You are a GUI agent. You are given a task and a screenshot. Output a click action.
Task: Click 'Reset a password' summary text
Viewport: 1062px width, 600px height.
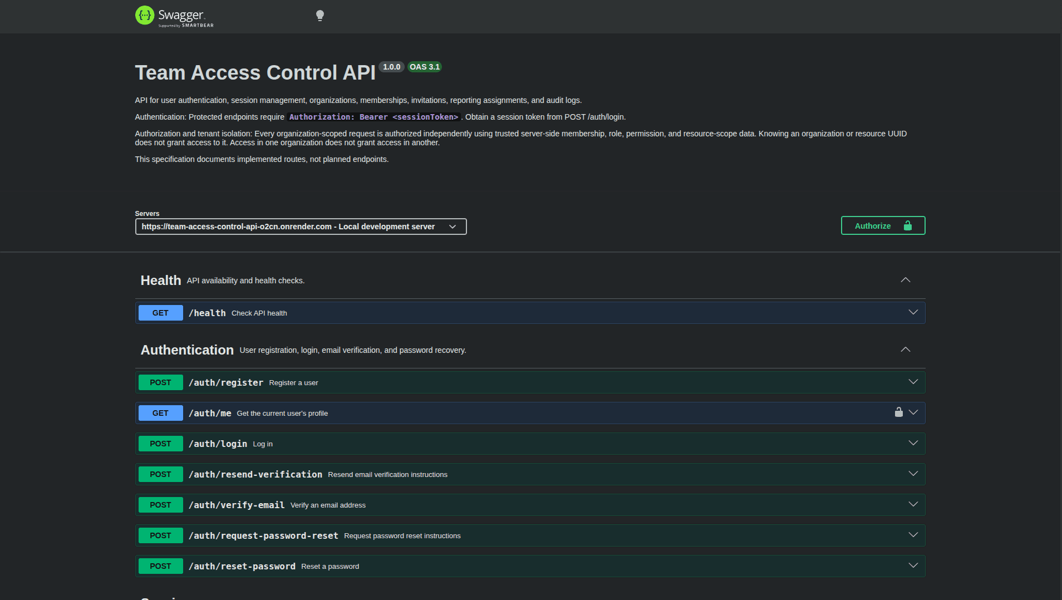click(330, 567)
